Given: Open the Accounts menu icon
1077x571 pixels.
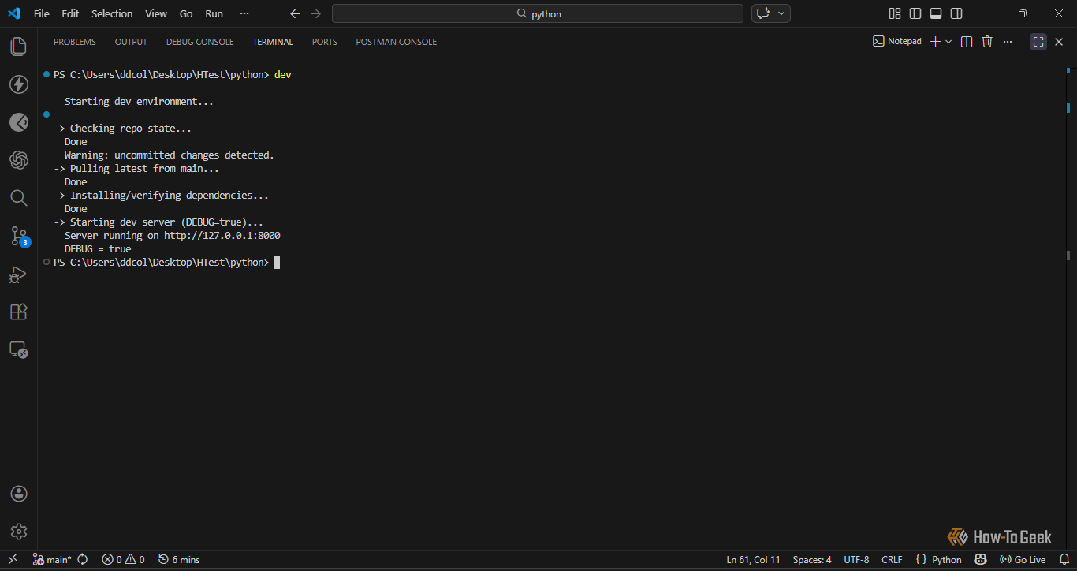Looking at the screenshot, I should coord(19,494).
